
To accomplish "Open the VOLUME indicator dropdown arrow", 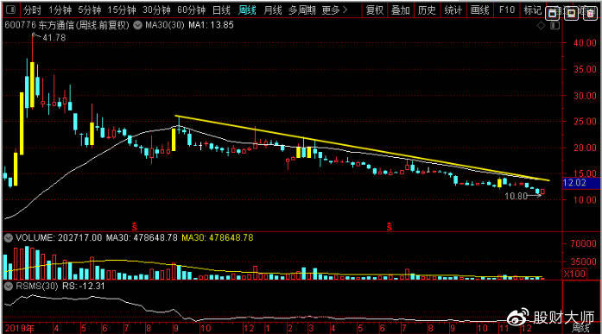I will 9,238.
